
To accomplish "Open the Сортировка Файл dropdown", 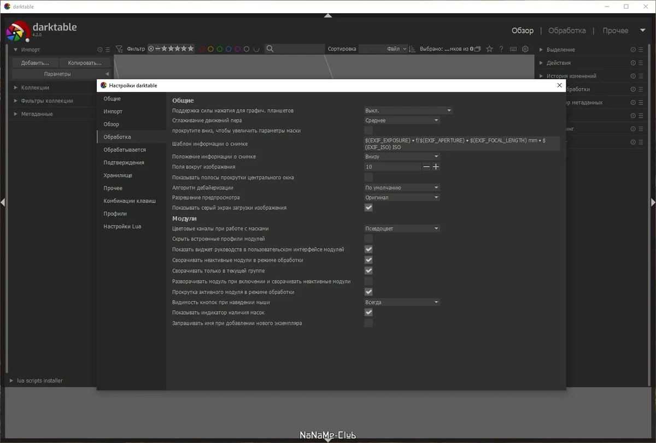I will click(383, 49).
